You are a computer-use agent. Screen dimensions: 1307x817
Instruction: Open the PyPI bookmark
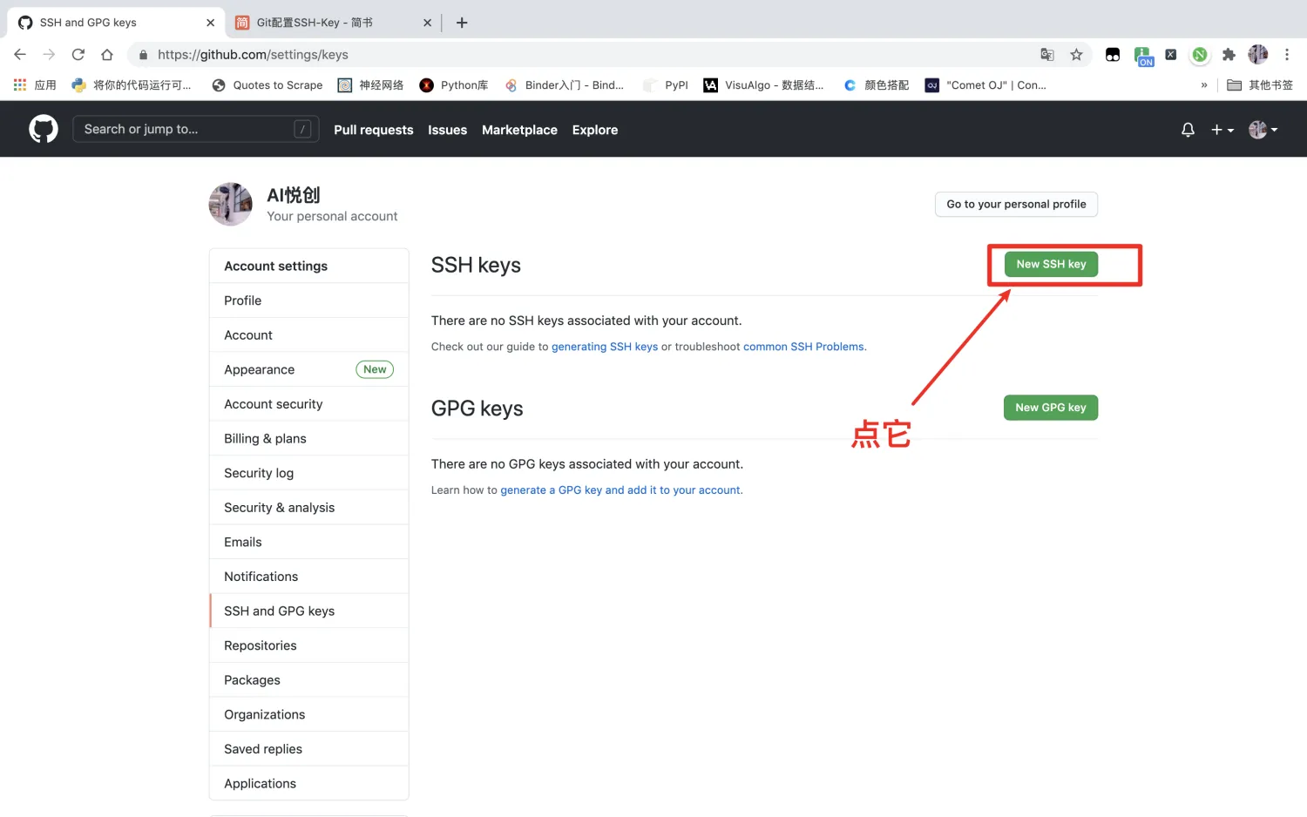[666, 85]
